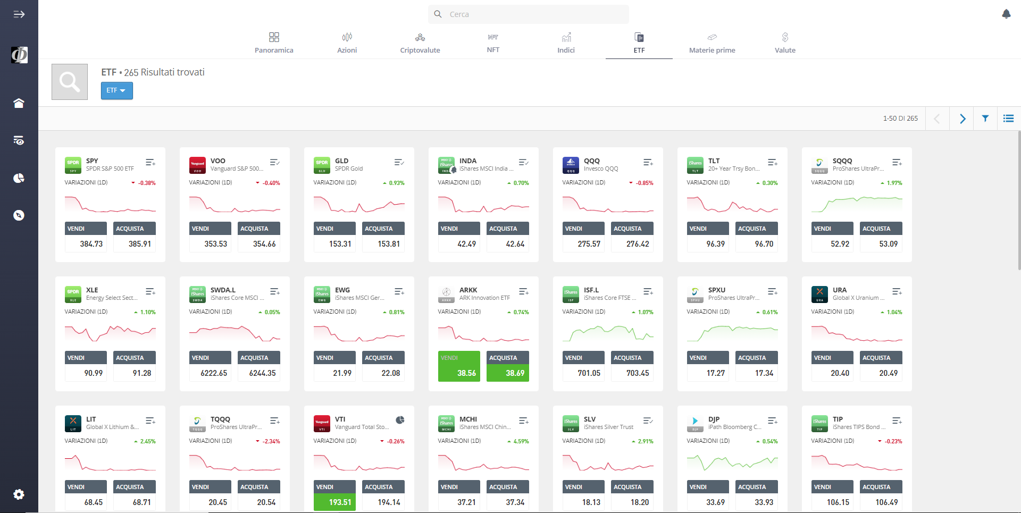Screen dimensions: 1021x513
Task: Open the ETF category dropdown
Action: tap(117, 90)
